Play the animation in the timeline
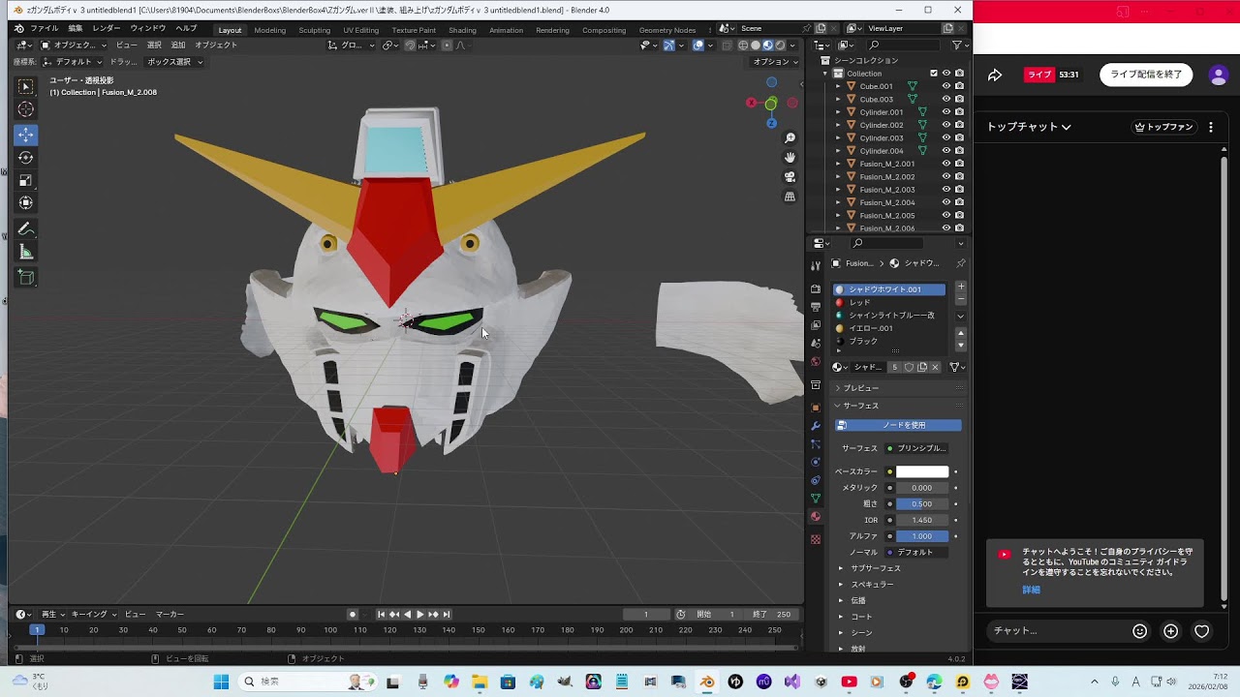 tap(419, 614)
